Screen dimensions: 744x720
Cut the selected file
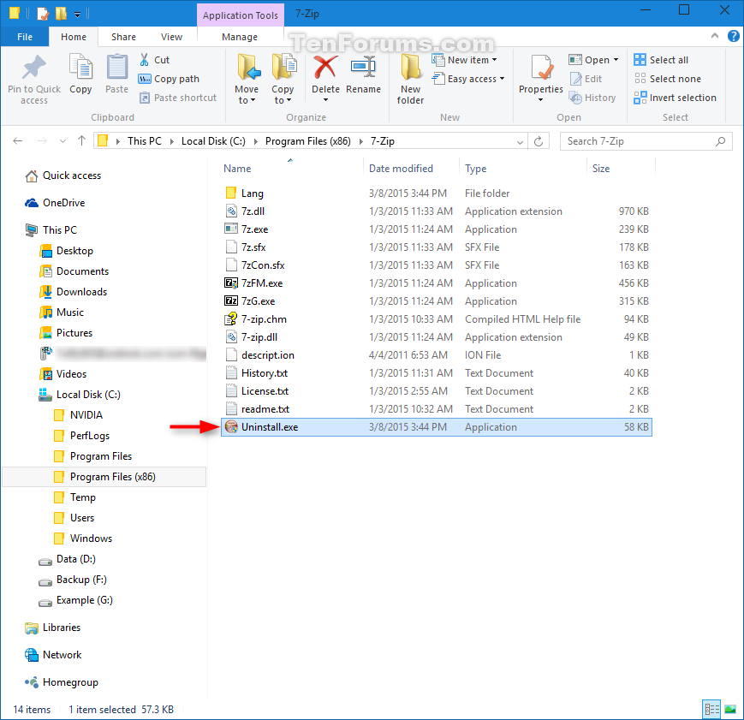(x=155, y=60)
